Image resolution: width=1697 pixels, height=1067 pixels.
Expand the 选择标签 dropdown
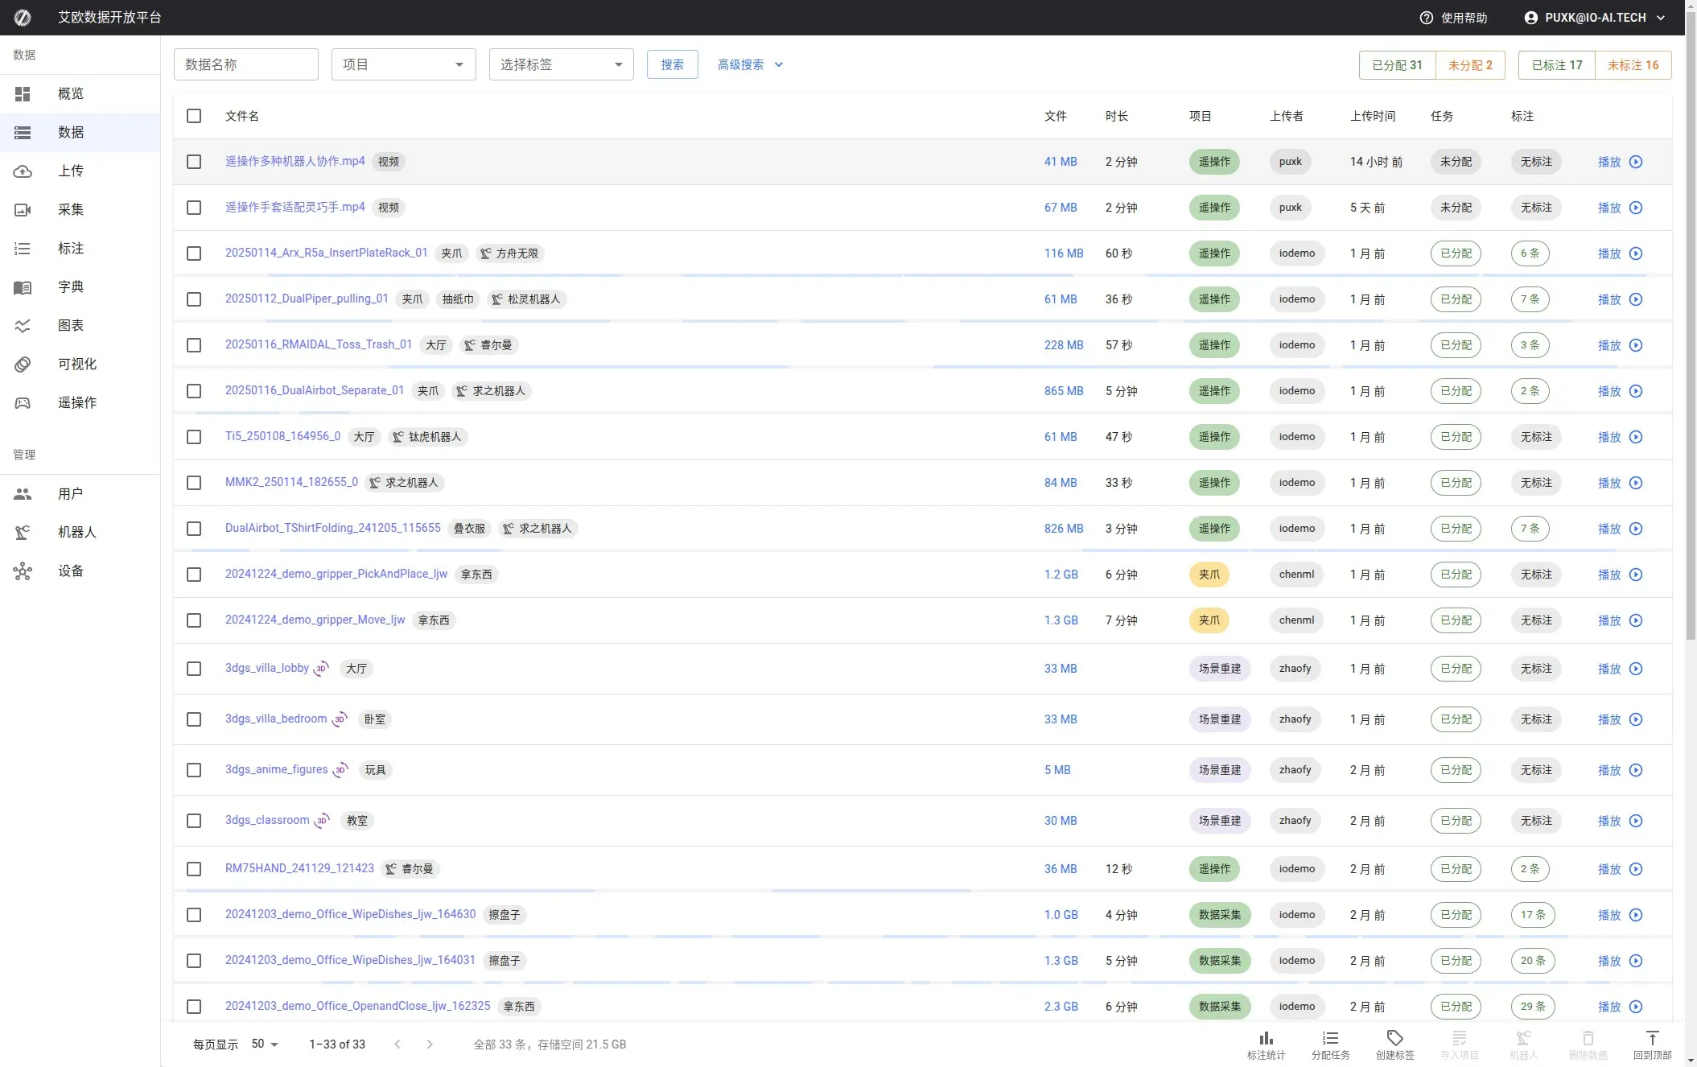[x=561, y=64]
